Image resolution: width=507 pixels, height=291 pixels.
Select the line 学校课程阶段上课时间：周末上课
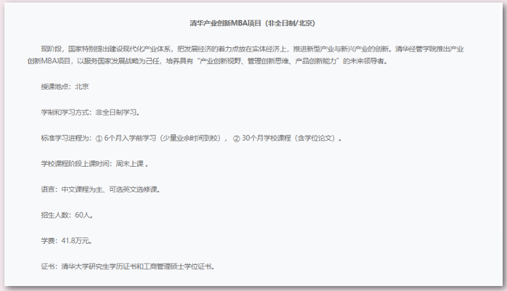tap(95, 164)
